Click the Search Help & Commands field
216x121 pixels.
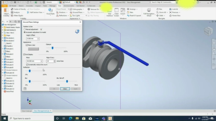click(163, 2)
